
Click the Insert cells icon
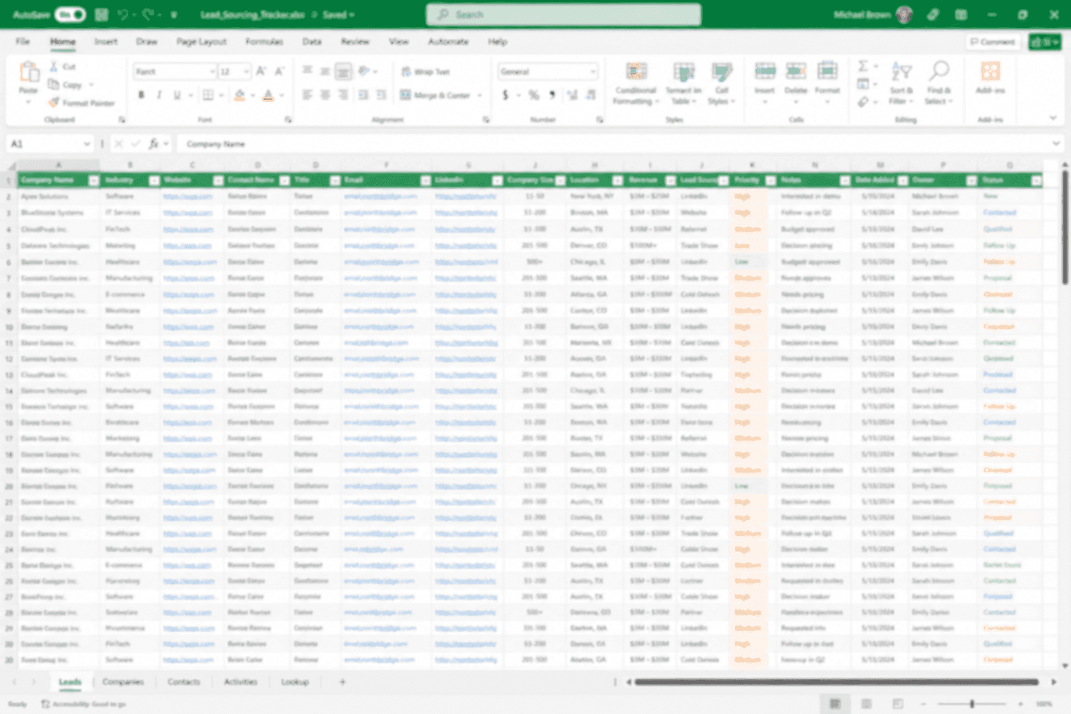coord(765,72)
